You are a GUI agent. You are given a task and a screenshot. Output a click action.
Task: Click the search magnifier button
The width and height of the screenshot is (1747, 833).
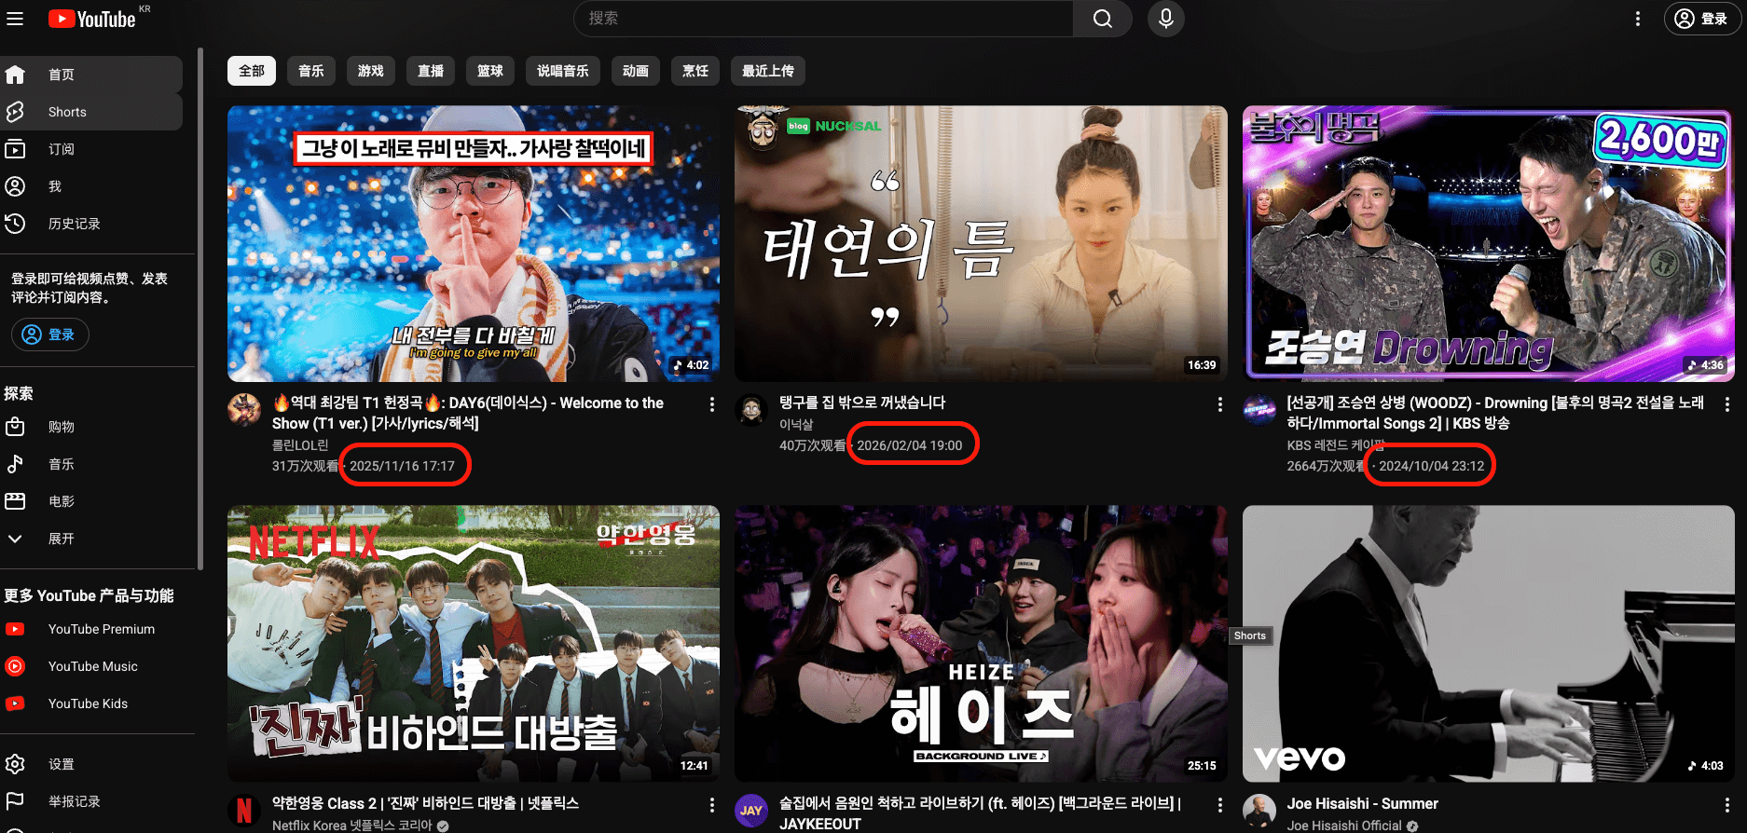click(x=1102, y=19)
